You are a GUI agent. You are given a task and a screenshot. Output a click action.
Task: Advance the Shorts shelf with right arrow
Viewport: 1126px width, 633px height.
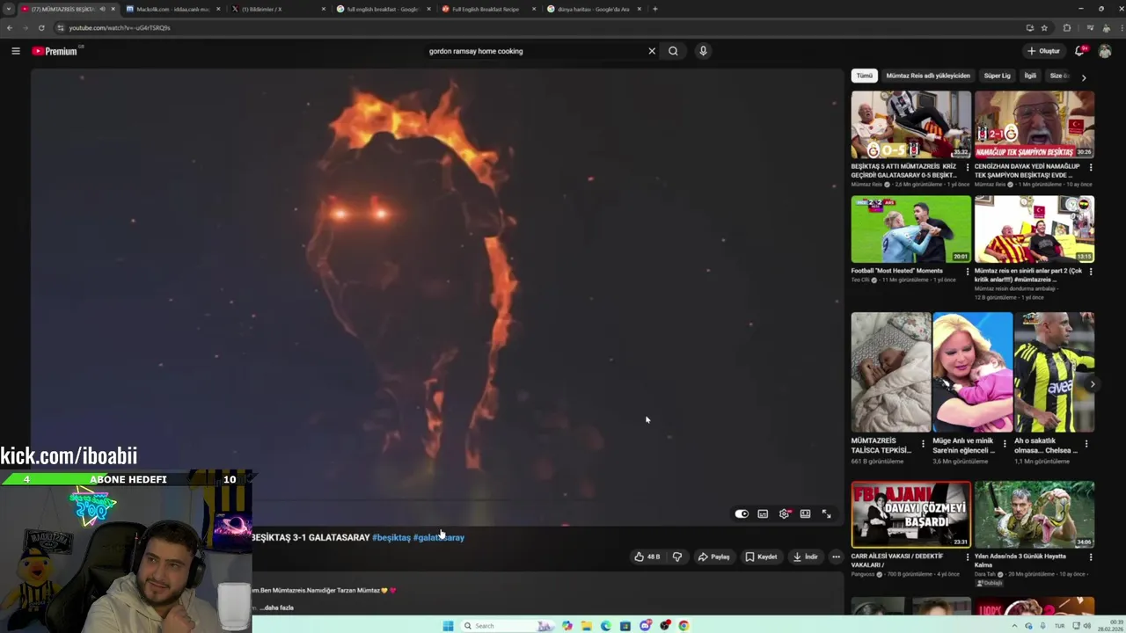(x=1092, y=384)
